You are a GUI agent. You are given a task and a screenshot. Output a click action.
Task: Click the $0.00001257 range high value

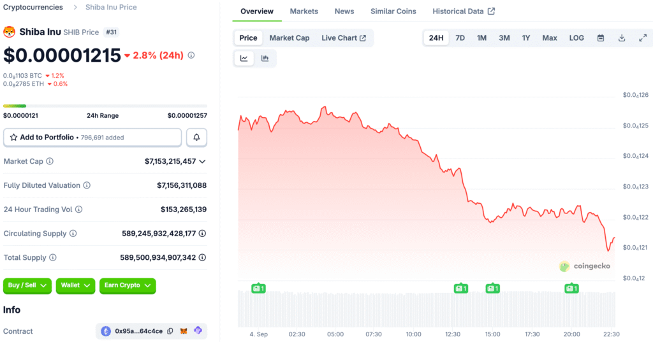(187, 116)
